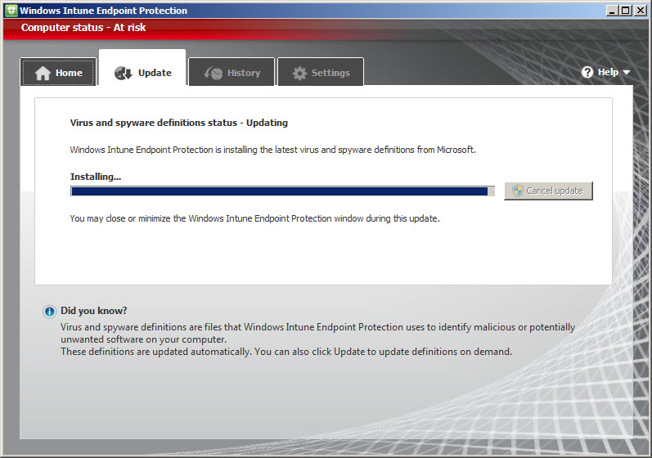Maximize the Endpoint Protection window
Image resolution: width=652 pixels, height=458 pixels.
pos(625,11)
